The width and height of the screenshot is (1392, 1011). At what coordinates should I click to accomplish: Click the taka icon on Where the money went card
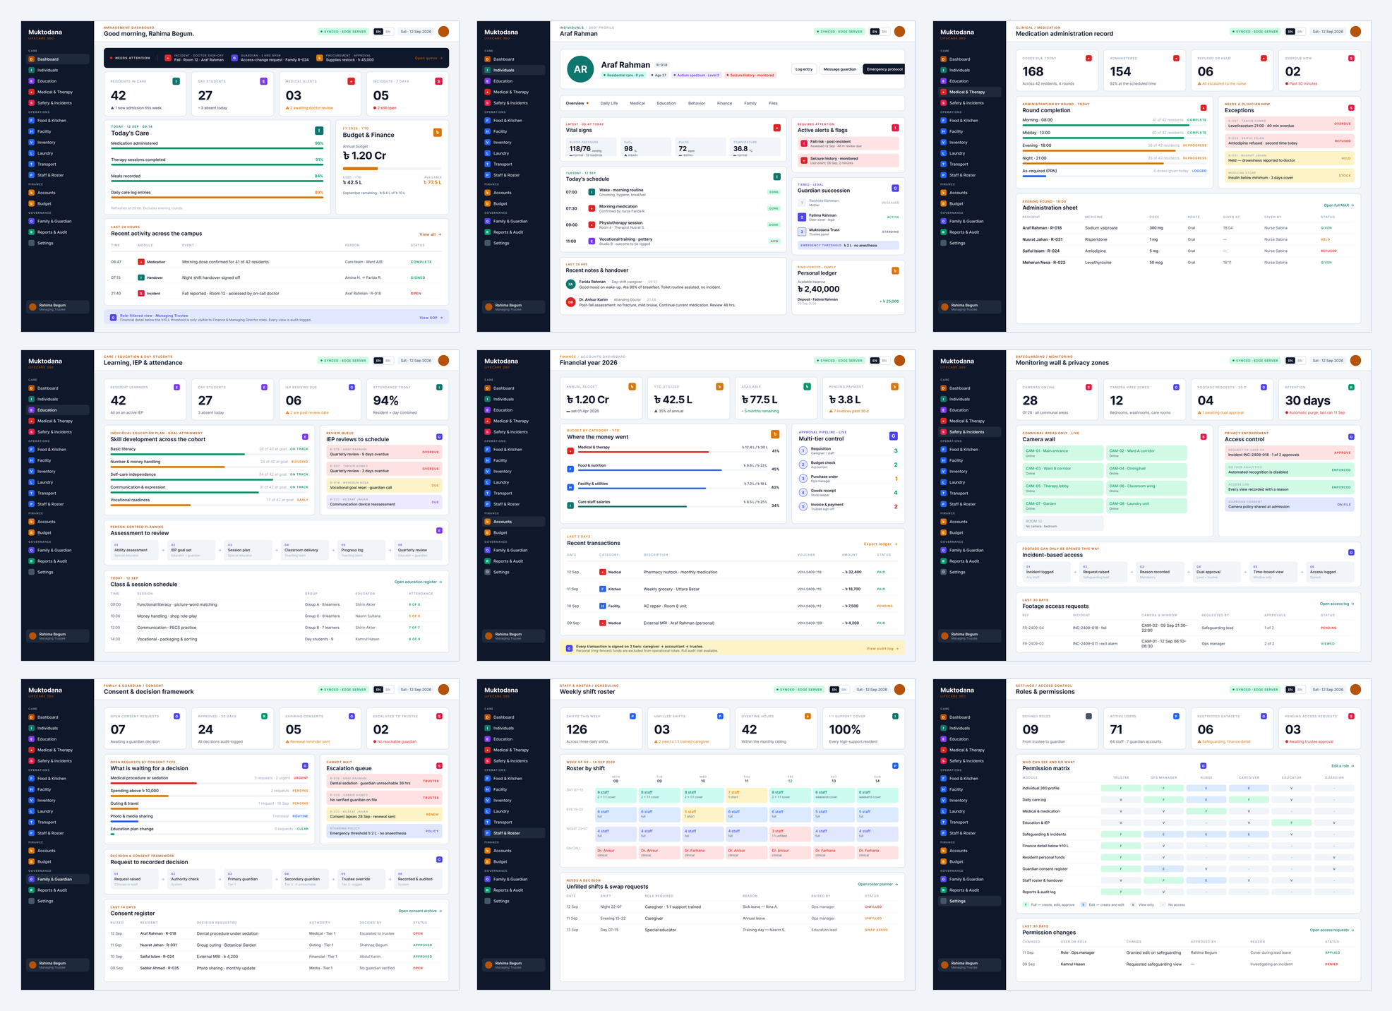click(x=775, y=434)
